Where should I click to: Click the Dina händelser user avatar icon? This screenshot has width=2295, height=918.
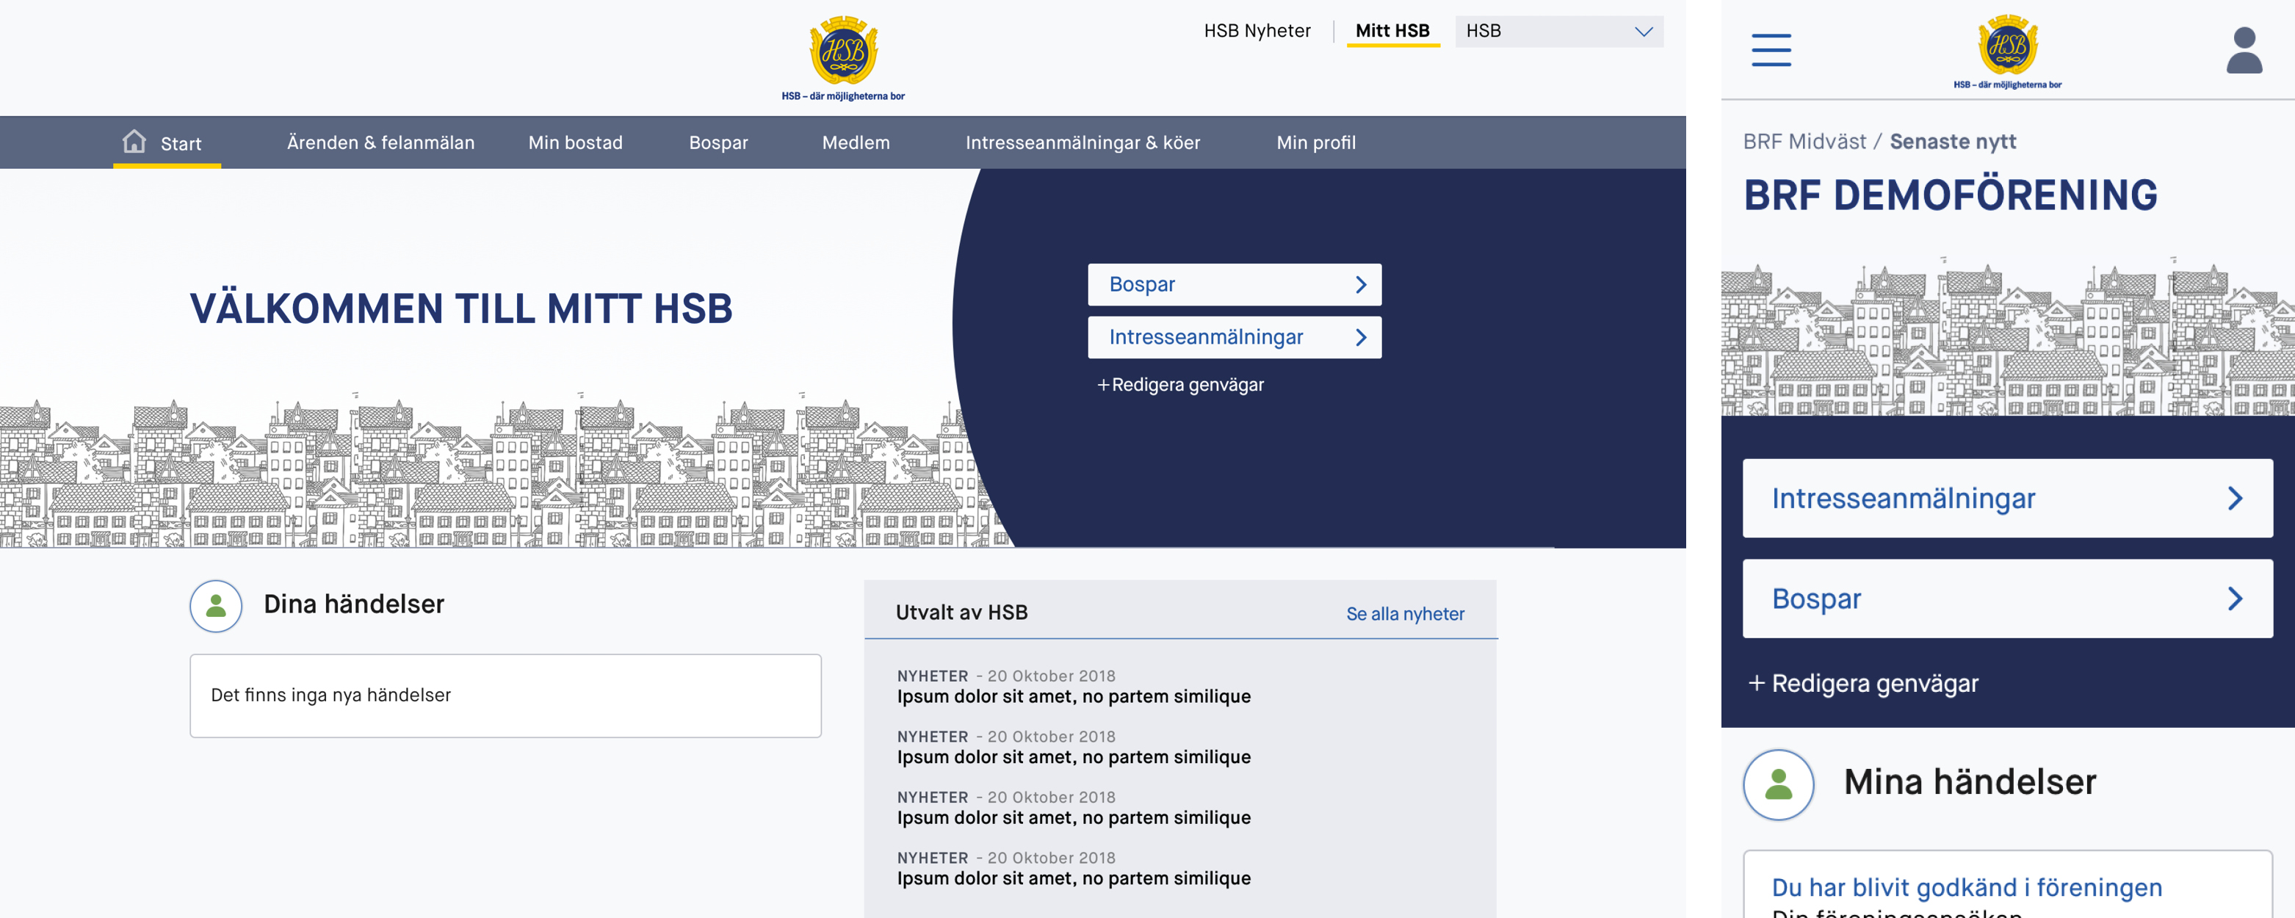click(216, 606)
